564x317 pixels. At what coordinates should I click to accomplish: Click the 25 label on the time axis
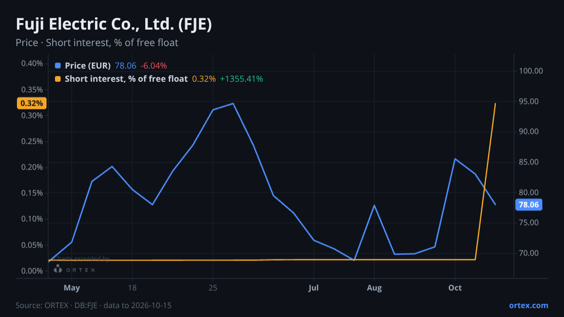click(x=213, y=287)
